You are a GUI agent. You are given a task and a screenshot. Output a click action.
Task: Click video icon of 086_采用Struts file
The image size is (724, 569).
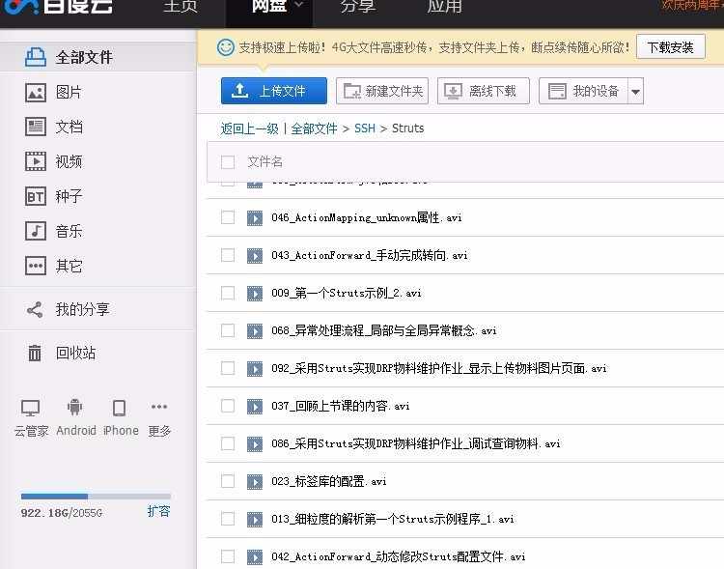point(255,443)
